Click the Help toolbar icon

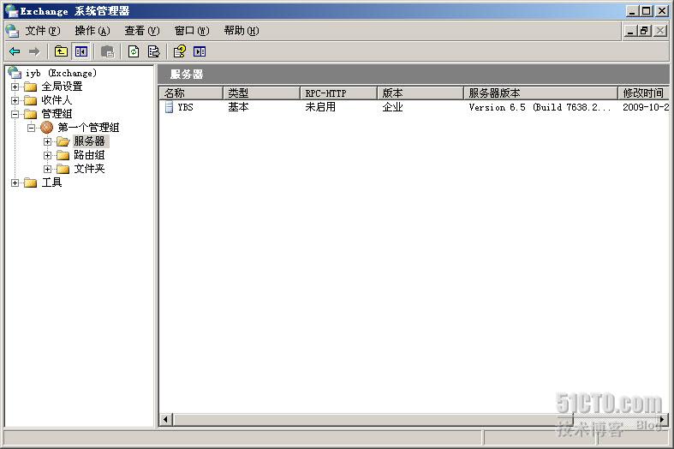coord(180,52)
